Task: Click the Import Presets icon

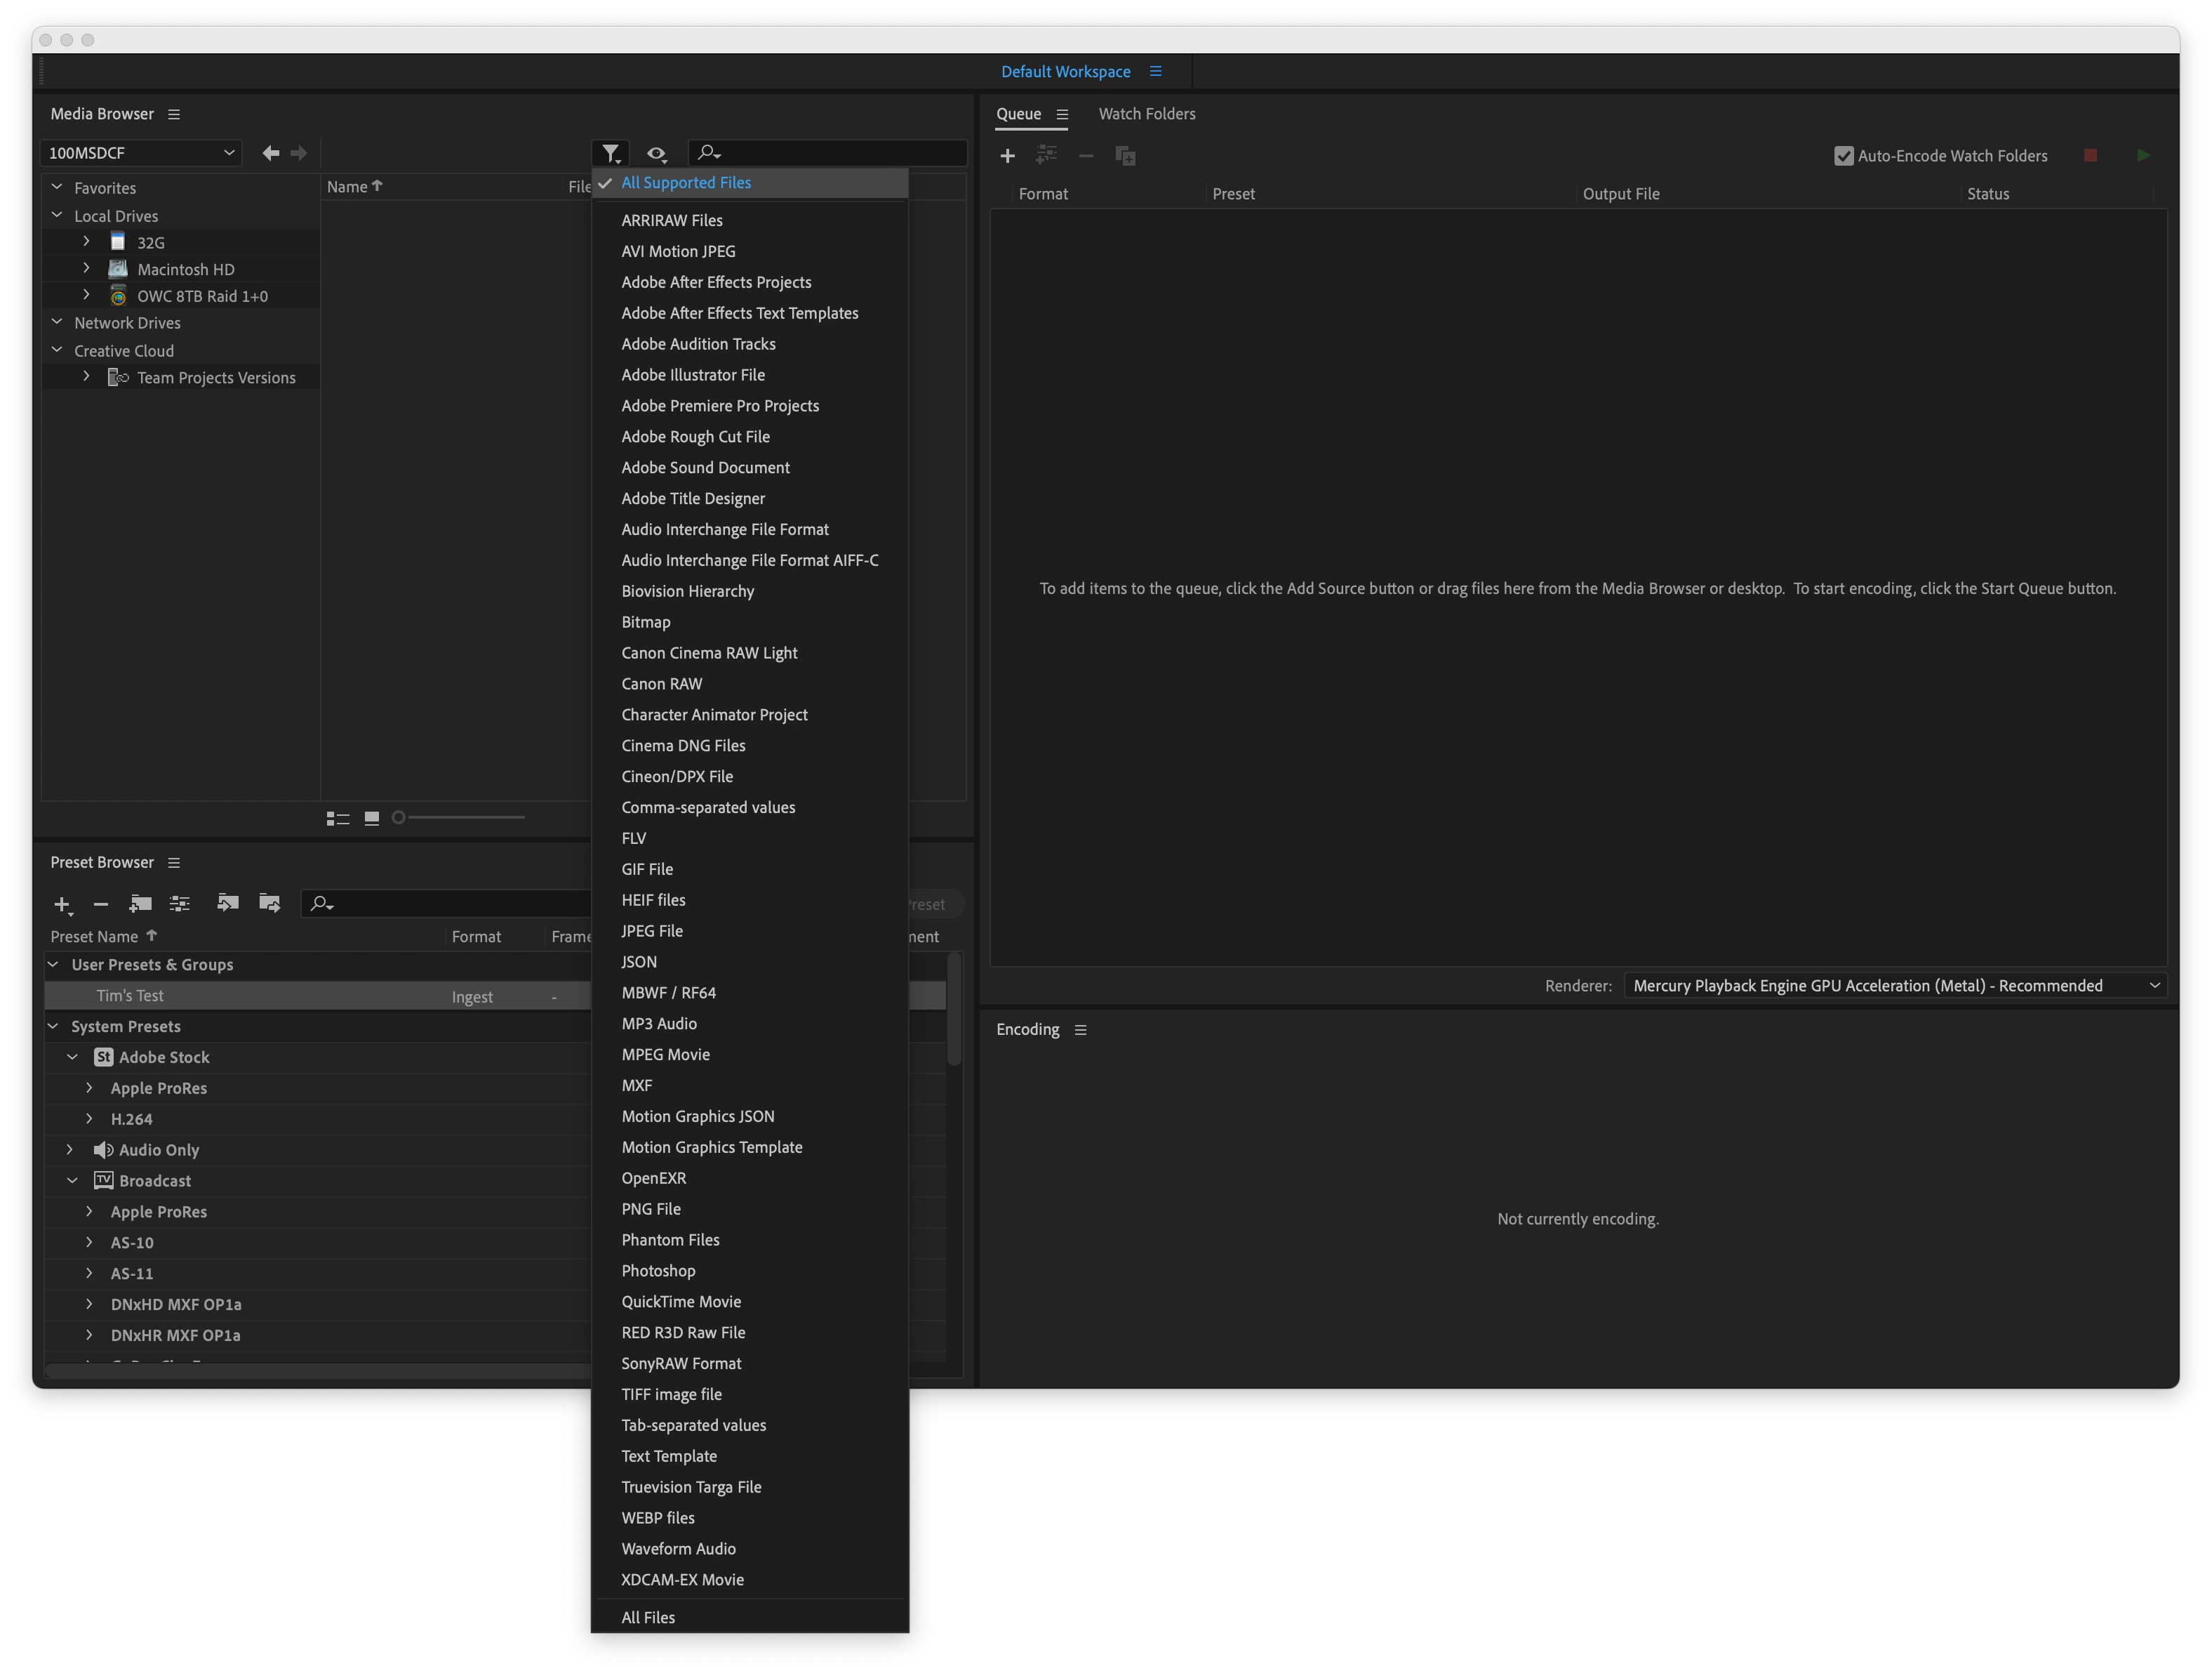Action: click(x=228, y=904)
